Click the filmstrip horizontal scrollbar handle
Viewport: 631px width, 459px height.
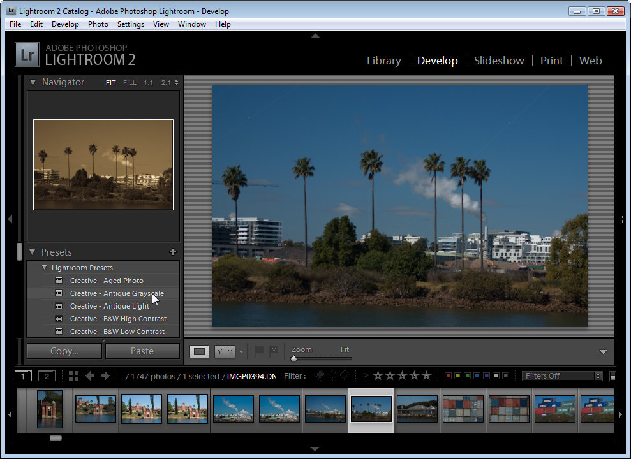(56, 438)
